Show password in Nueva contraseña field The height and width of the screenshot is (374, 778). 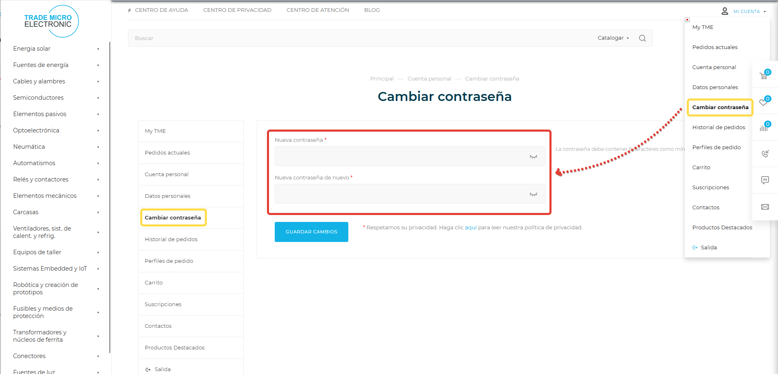point(533,157)
